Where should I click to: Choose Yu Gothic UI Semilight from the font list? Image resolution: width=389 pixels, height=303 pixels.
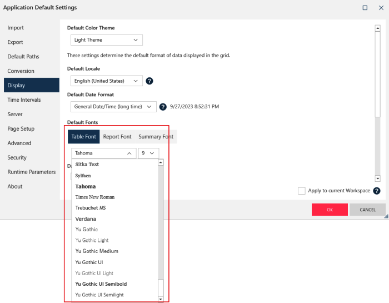115,295
